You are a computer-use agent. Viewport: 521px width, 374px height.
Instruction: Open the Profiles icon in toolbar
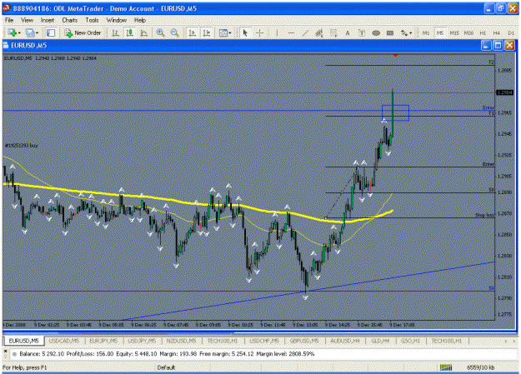pos(30,32)
